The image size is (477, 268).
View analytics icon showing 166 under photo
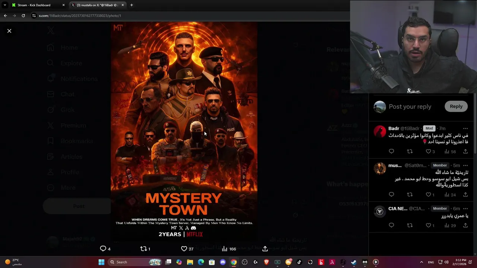[224, 249]
